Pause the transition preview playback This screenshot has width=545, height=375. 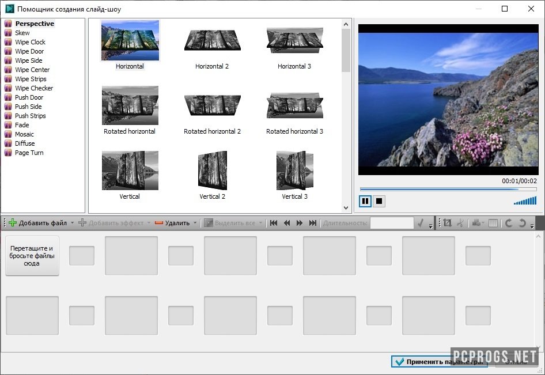(x=365, y=201)
